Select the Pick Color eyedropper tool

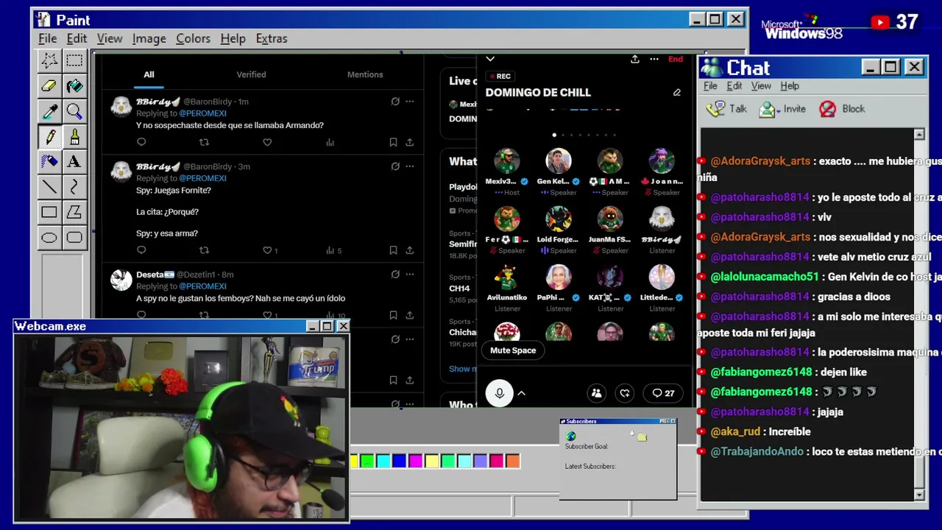click(x=49, y=111)
